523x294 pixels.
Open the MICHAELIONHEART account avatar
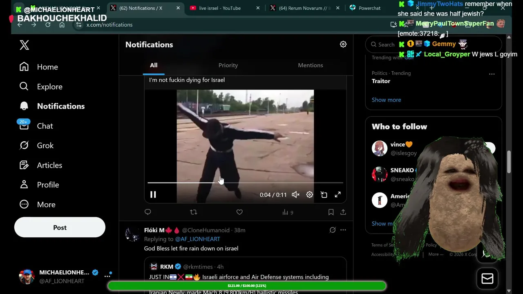point(27,276)
